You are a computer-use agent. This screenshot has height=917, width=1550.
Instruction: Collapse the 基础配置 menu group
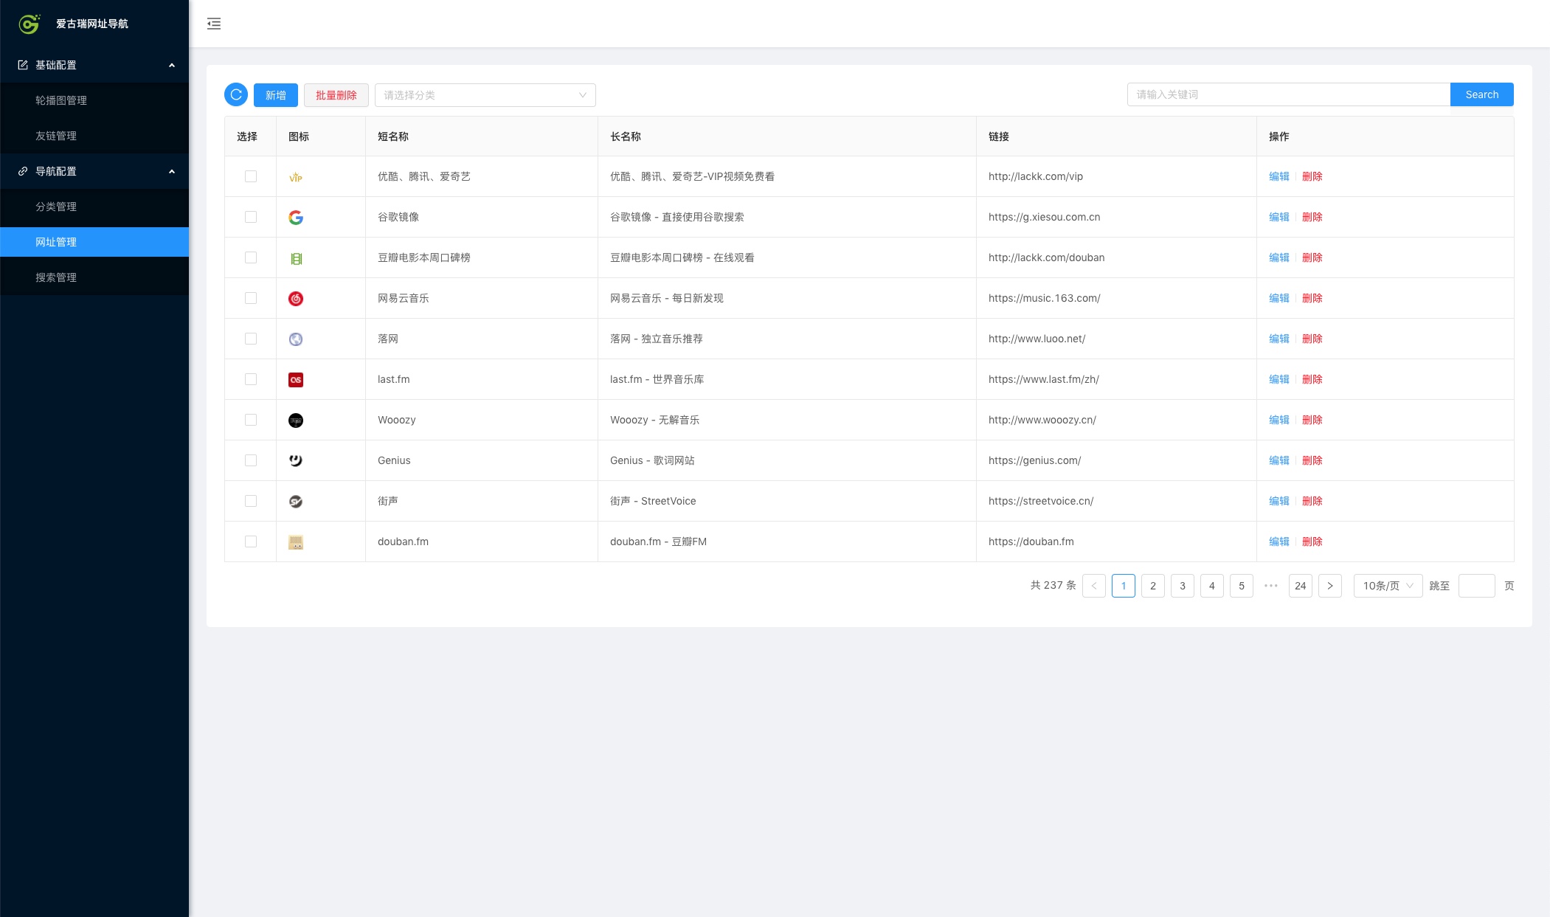pyautogui.click(x=94, y=65)
